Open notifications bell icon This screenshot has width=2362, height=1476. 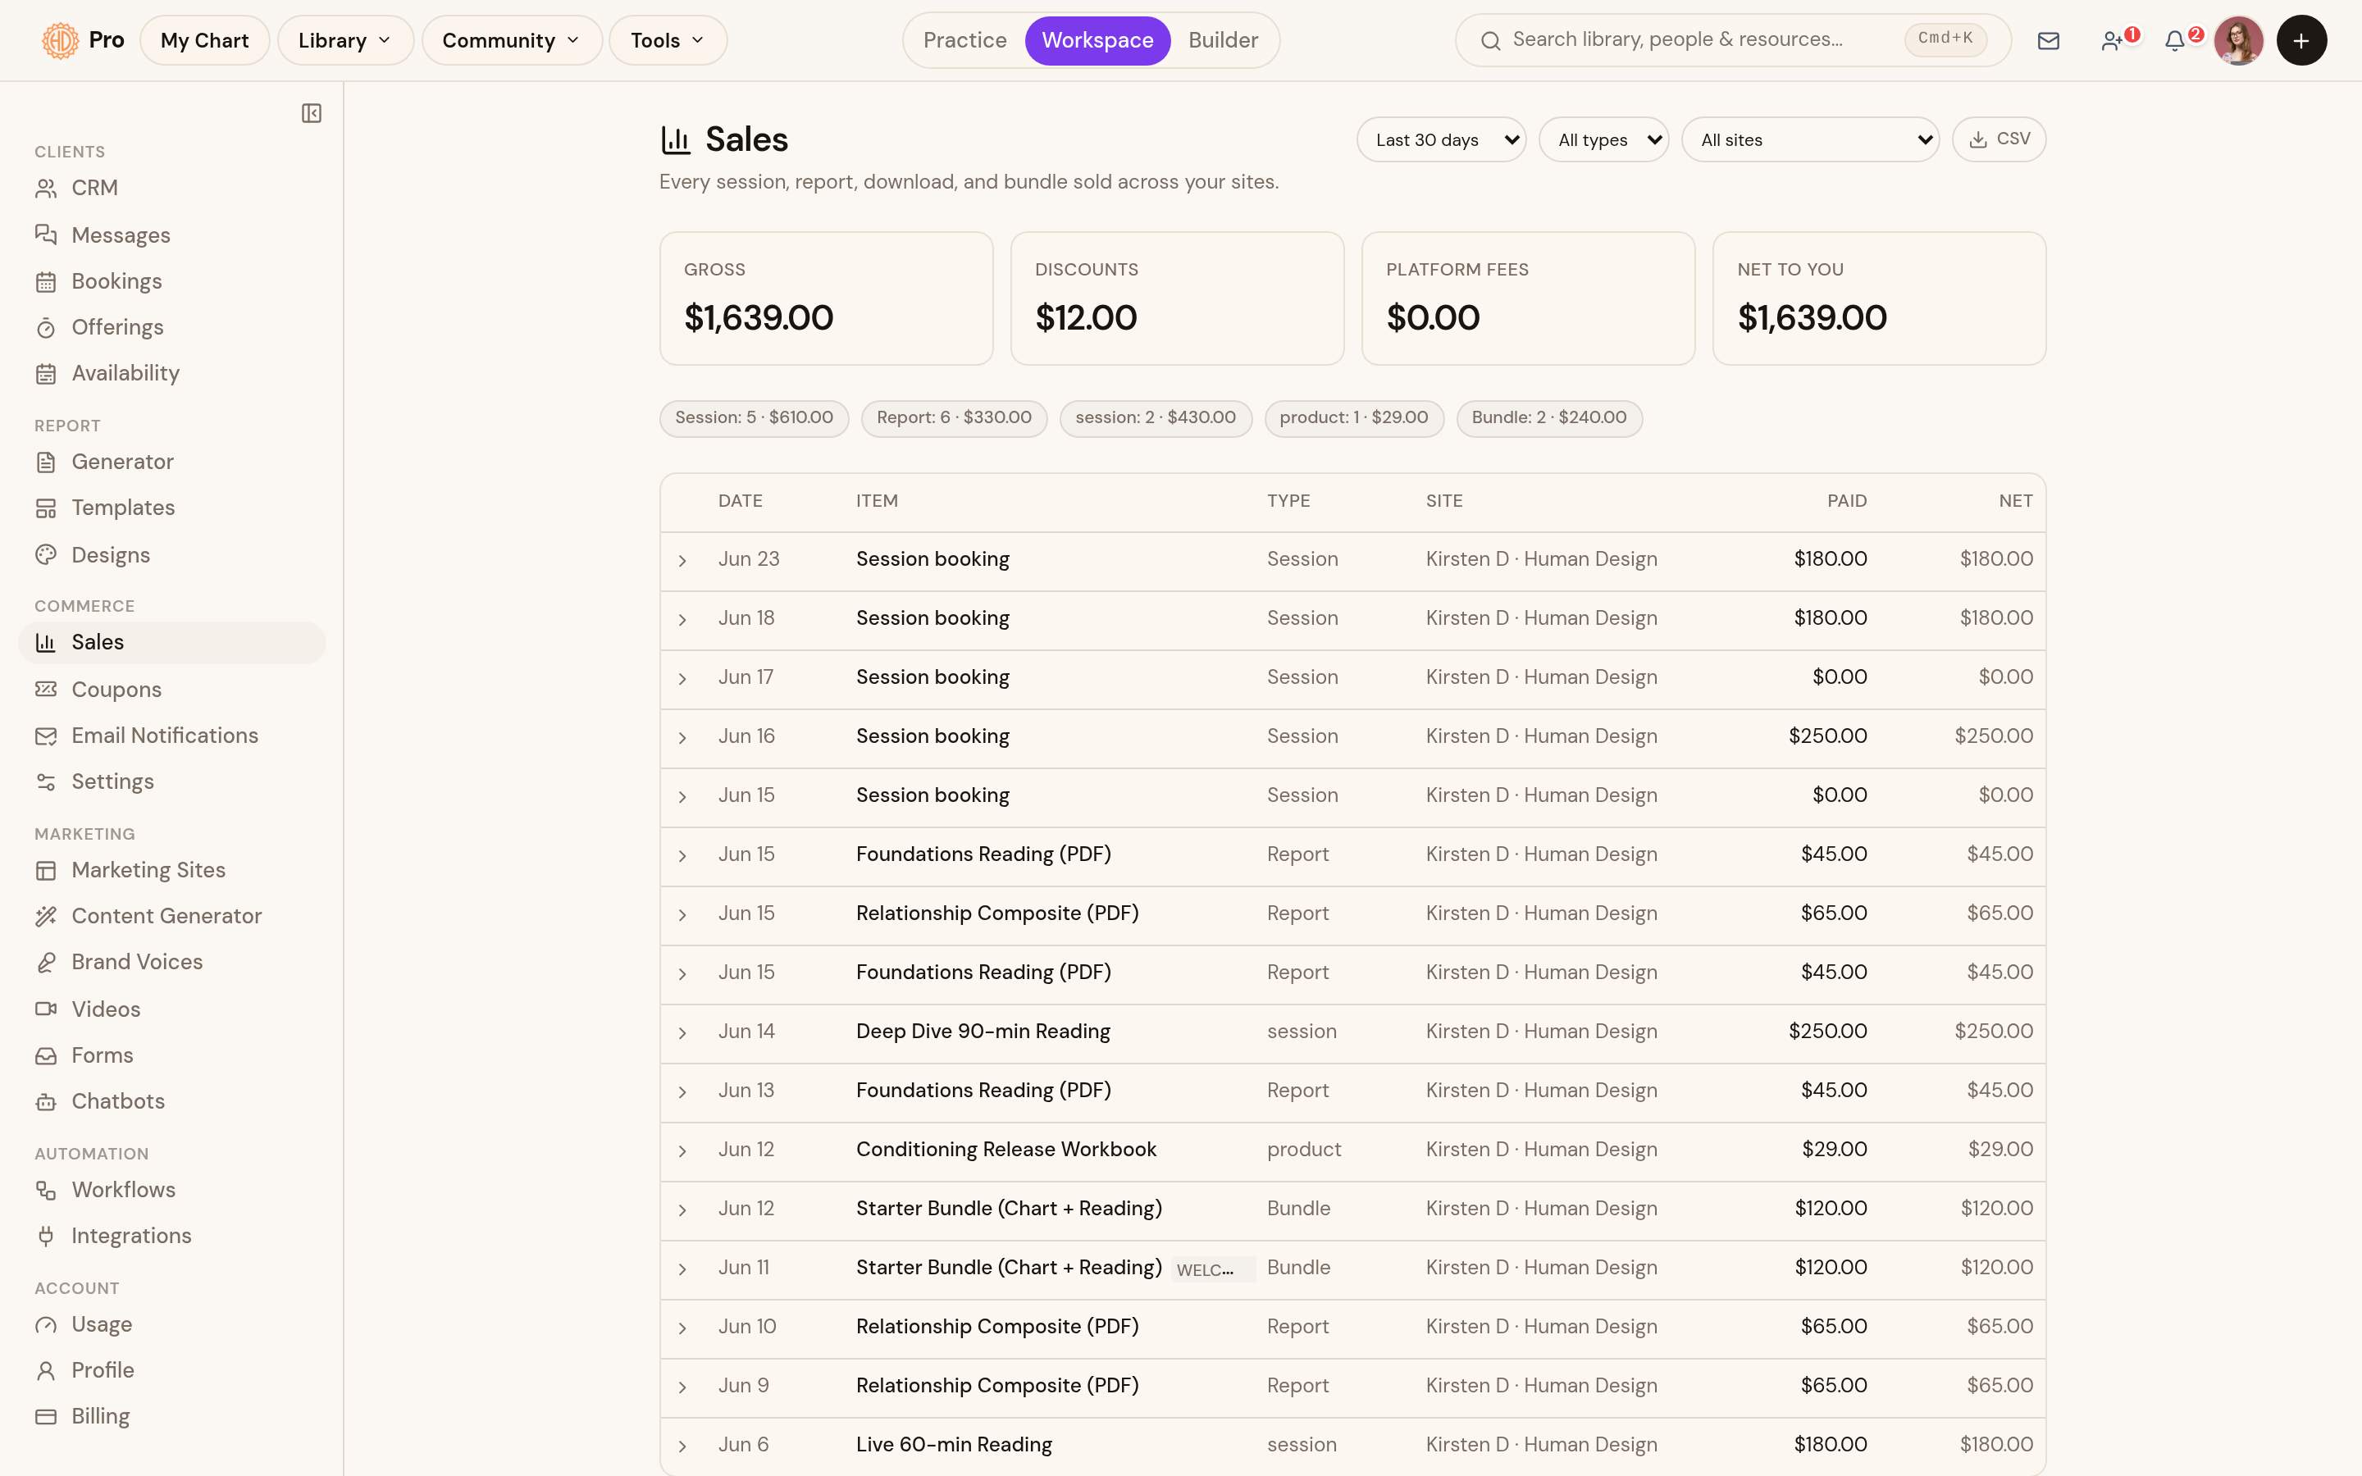[2177, 40]
